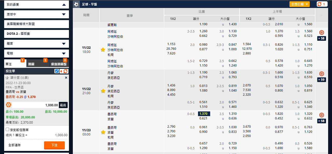This screenshot has width=332, height=154.
Task: Switch to the 過關 tab
Action: pos(38,64)
